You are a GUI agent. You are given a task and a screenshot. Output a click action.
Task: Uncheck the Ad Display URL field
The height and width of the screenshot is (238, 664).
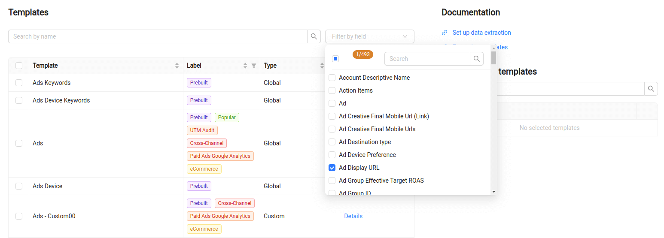click(x=332, y=168)
